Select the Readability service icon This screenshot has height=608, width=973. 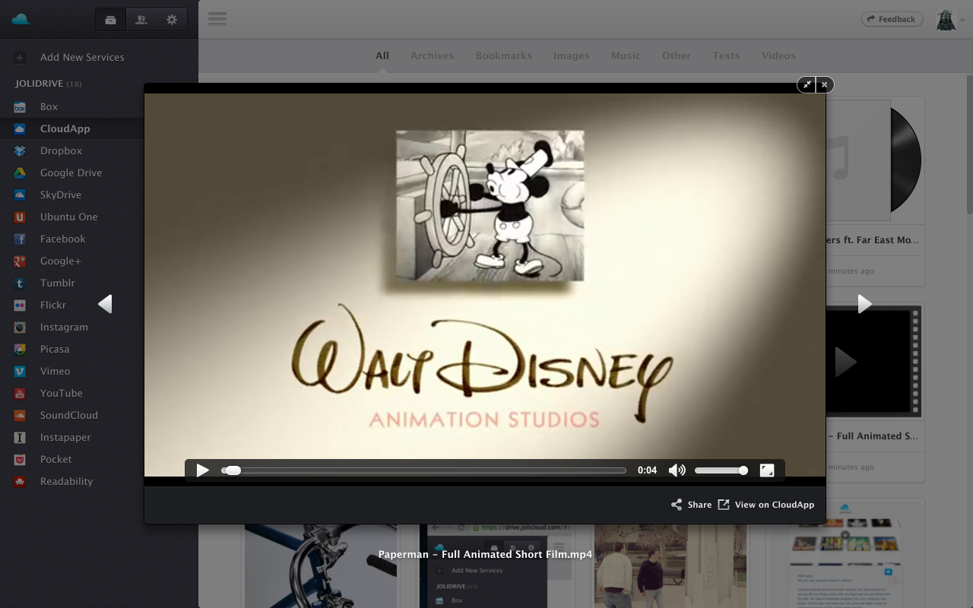tap(21, 482)
